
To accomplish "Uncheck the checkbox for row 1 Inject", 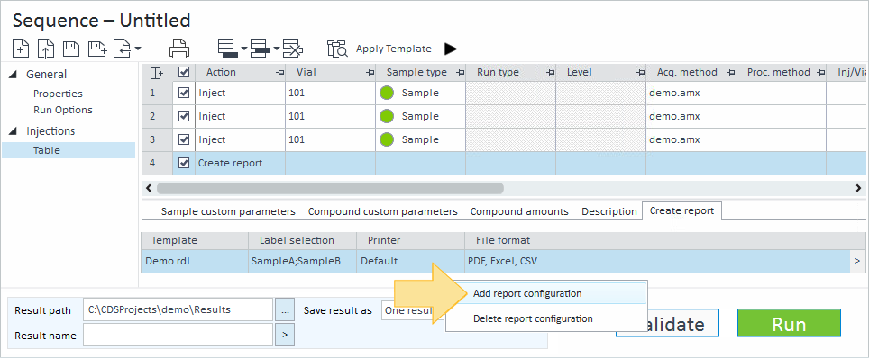I will (183, 93).
